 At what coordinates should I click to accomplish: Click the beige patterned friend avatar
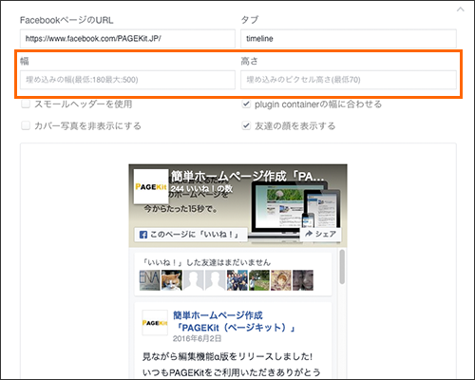click(281, 280)
